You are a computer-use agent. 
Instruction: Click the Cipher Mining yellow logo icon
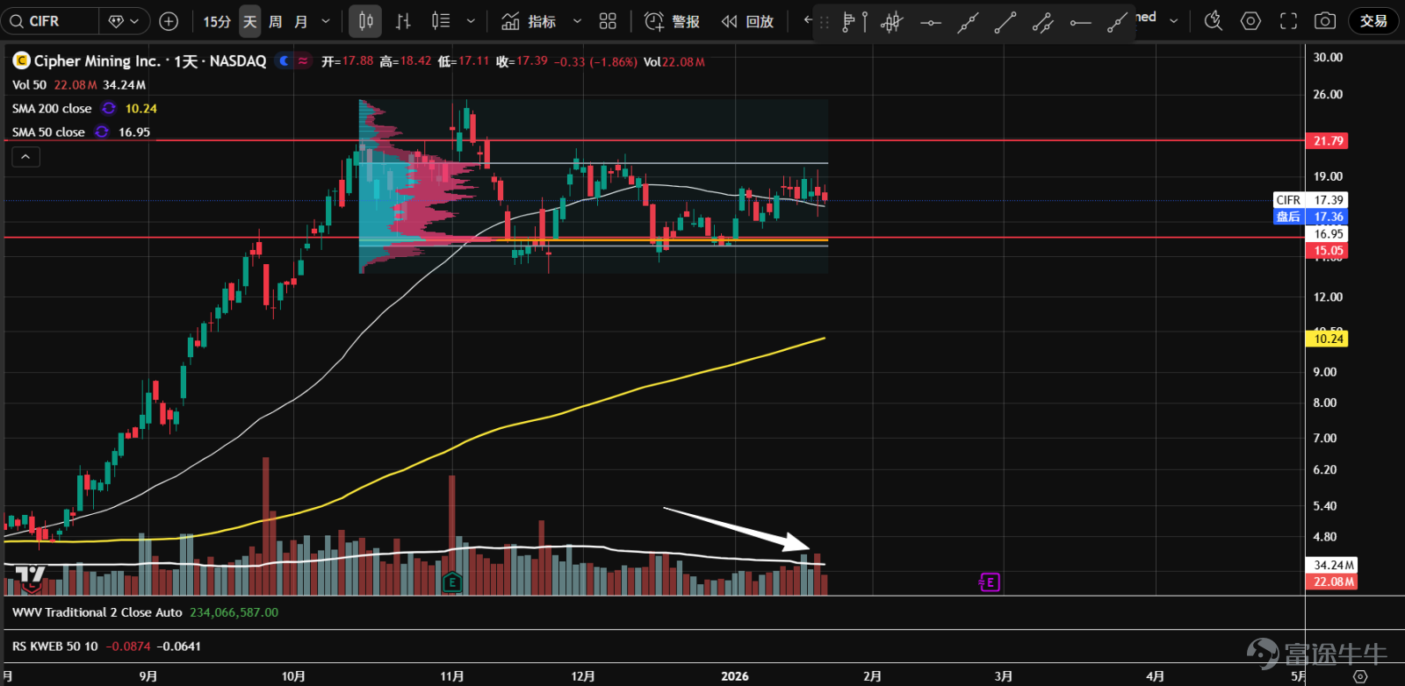coord(21,61)
